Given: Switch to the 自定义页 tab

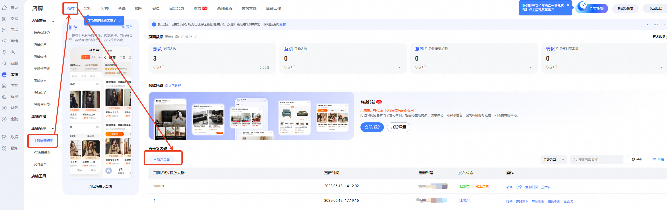Looking at the screenshot, I should (x=177, y=8).
